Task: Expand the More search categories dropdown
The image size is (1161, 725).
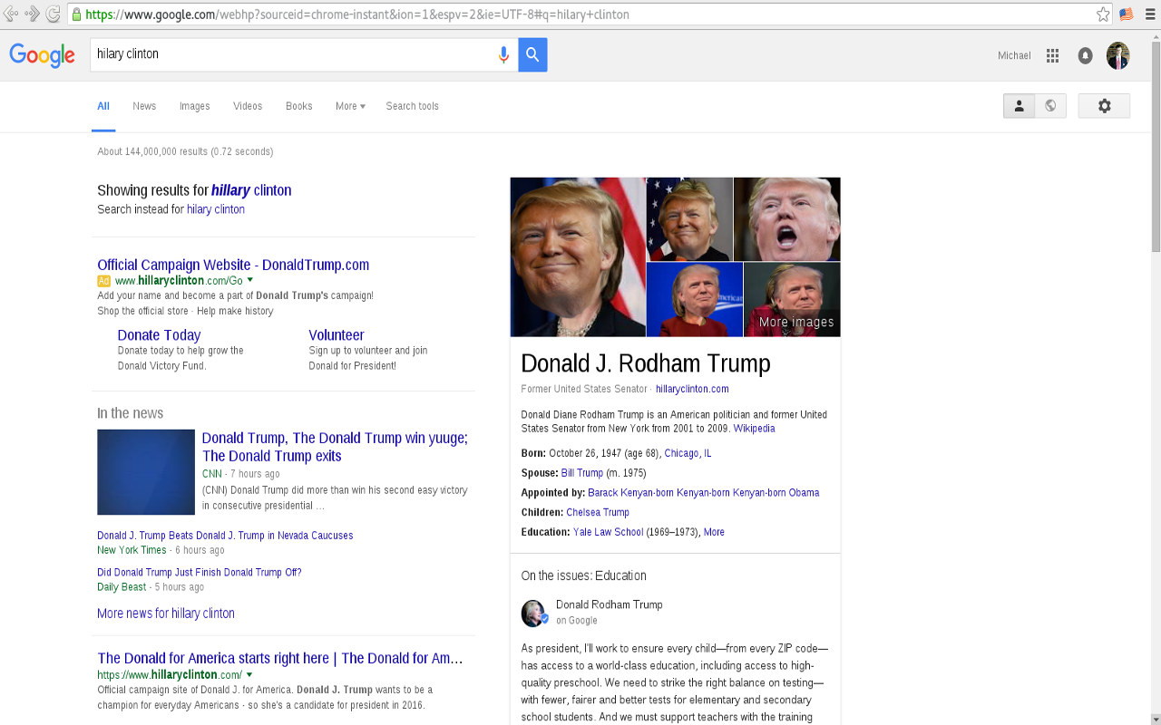Action: point(350,106)
